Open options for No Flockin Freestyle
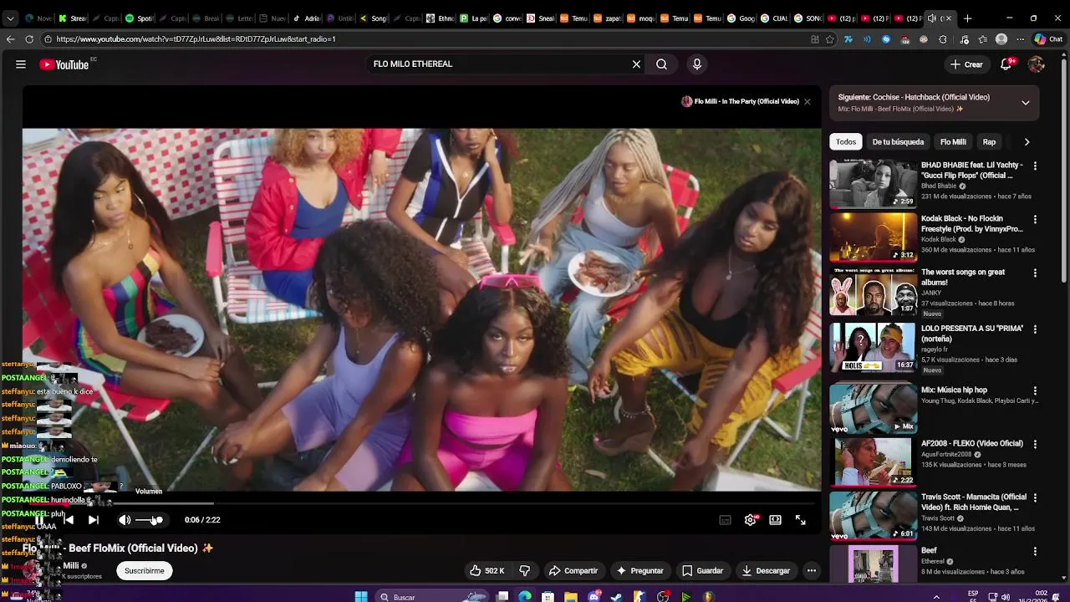The image size is (1070, 602). coord(1035,220)
